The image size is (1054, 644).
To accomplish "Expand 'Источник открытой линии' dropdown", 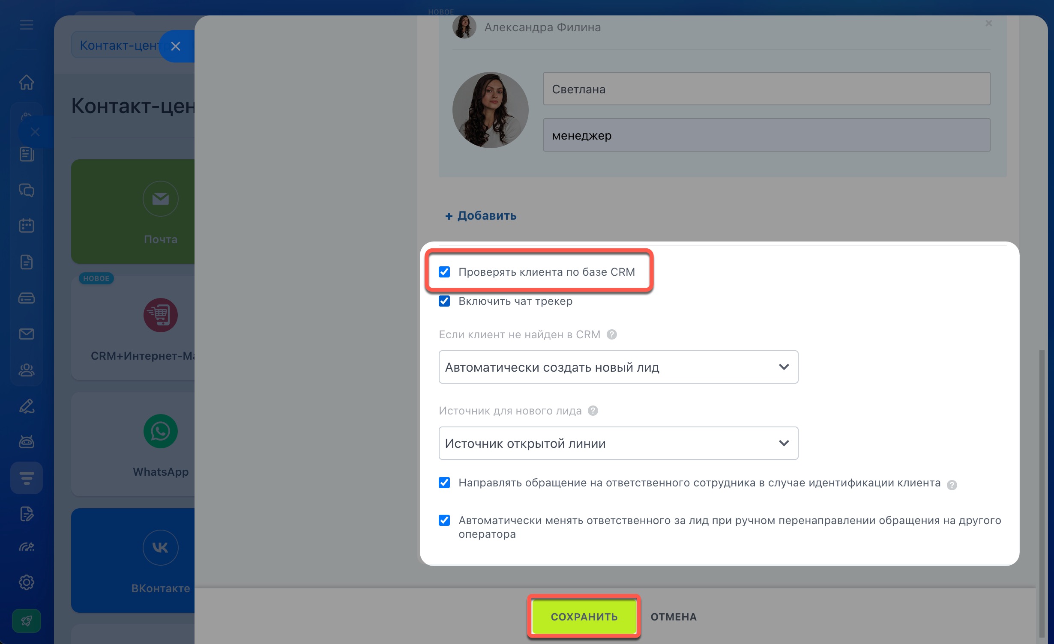I will (618, 443).
